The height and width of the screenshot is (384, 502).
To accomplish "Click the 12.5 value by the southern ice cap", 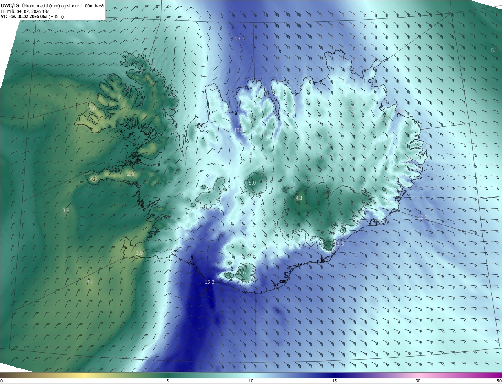I will 338,244.
